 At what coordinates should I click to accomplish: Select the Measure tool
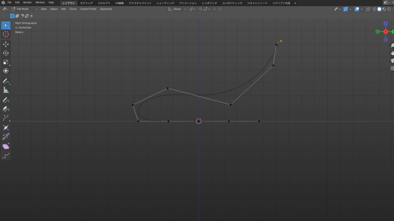click(x=6, y=90)
